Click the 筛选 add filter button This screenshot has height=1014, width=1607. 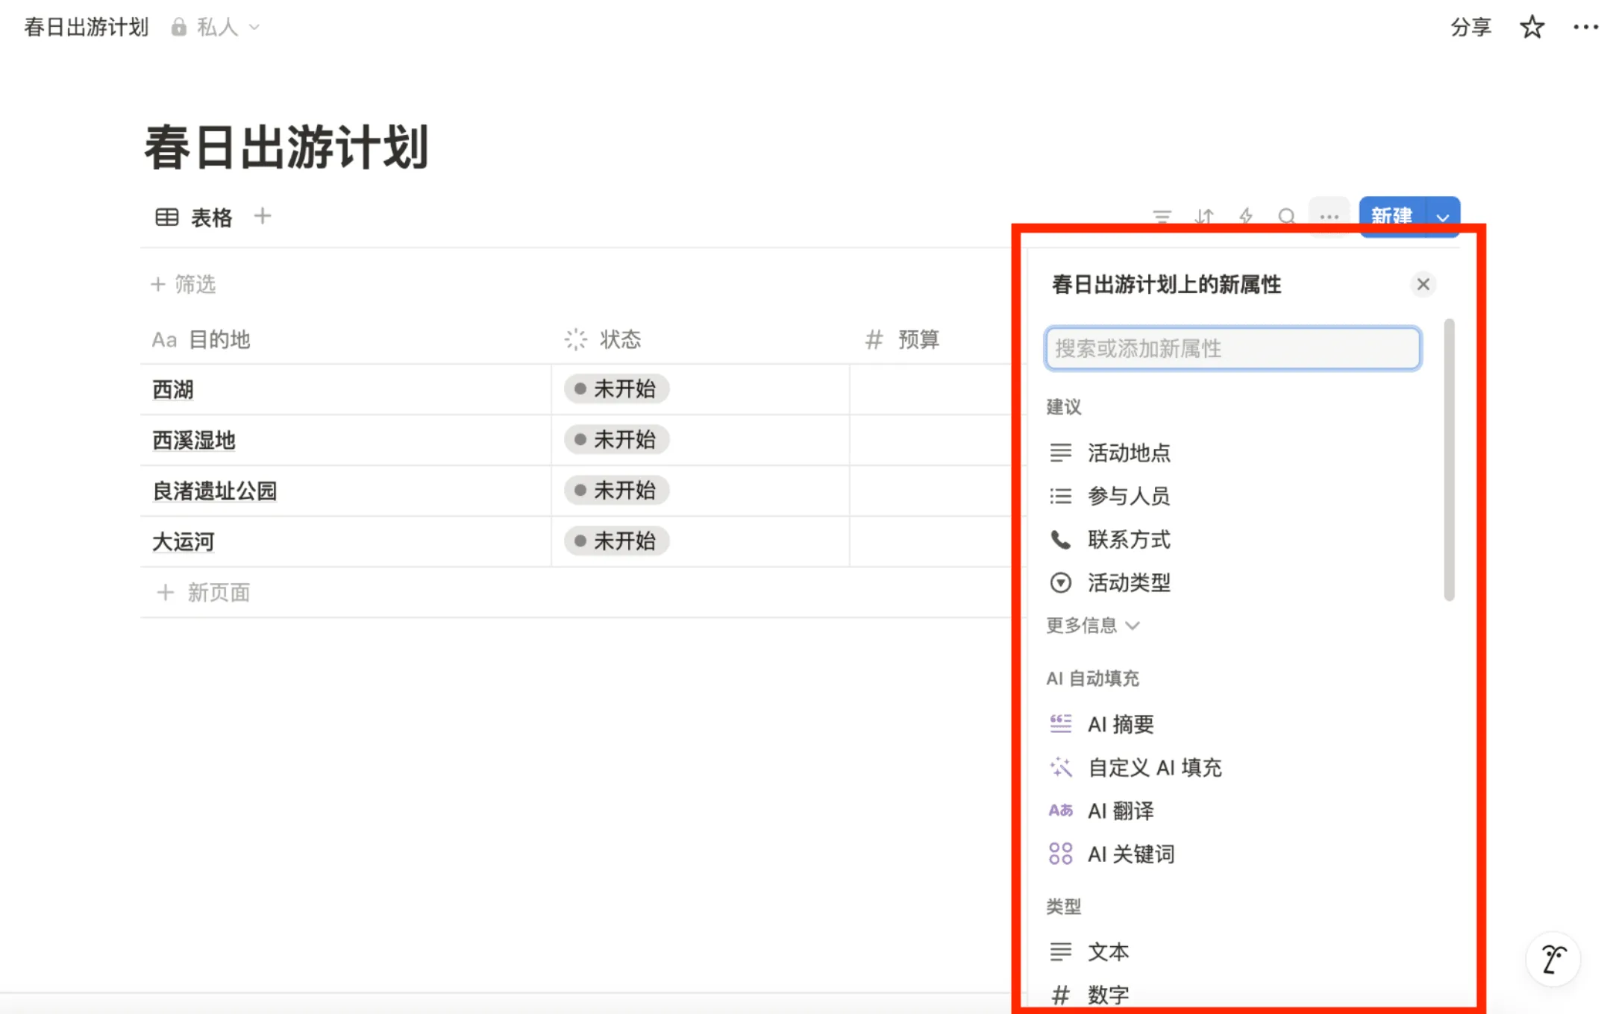[x=184, y=284]
